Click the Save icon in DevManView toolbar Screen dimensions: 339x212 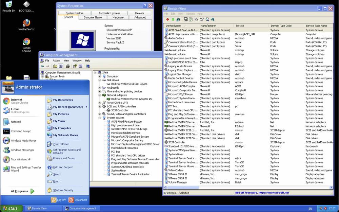coord(185,19)
